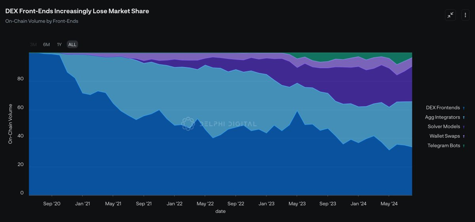475x222 pixels.
Task: Select the 3M time range
Action: [33, 45]
